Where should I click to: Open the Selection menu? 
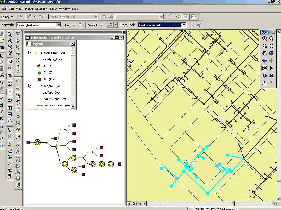click(x=41, y=9)
